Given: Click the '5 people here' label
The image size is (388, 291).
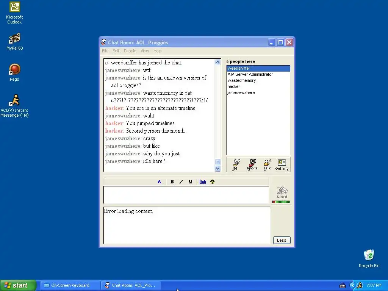Looking at the screenshot, I should coord(241,61).
